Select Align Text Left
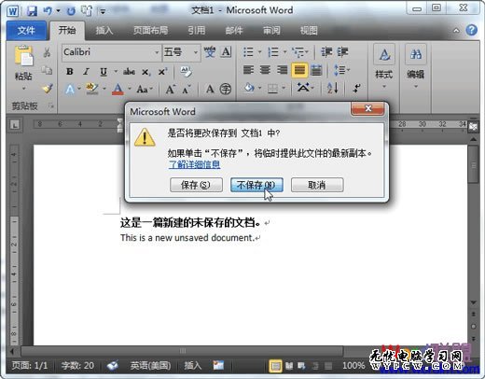The image size is (485, 379). [x=248, y=70]
